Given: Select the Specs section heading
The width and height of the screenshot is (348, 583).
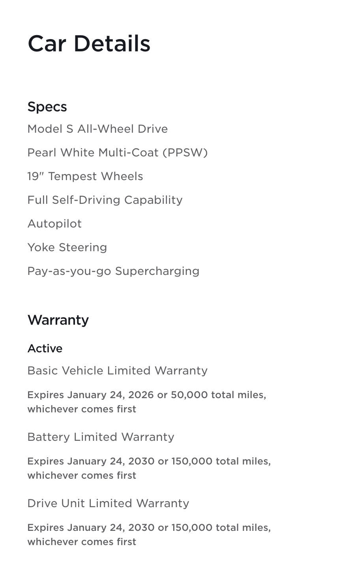Looking at the screenshot, I should coord(47,107).
